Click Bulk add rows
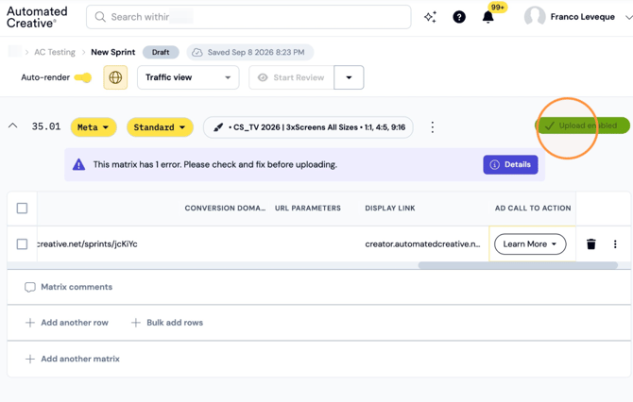Viewport: 633px width, 402px height. (167, 323)
